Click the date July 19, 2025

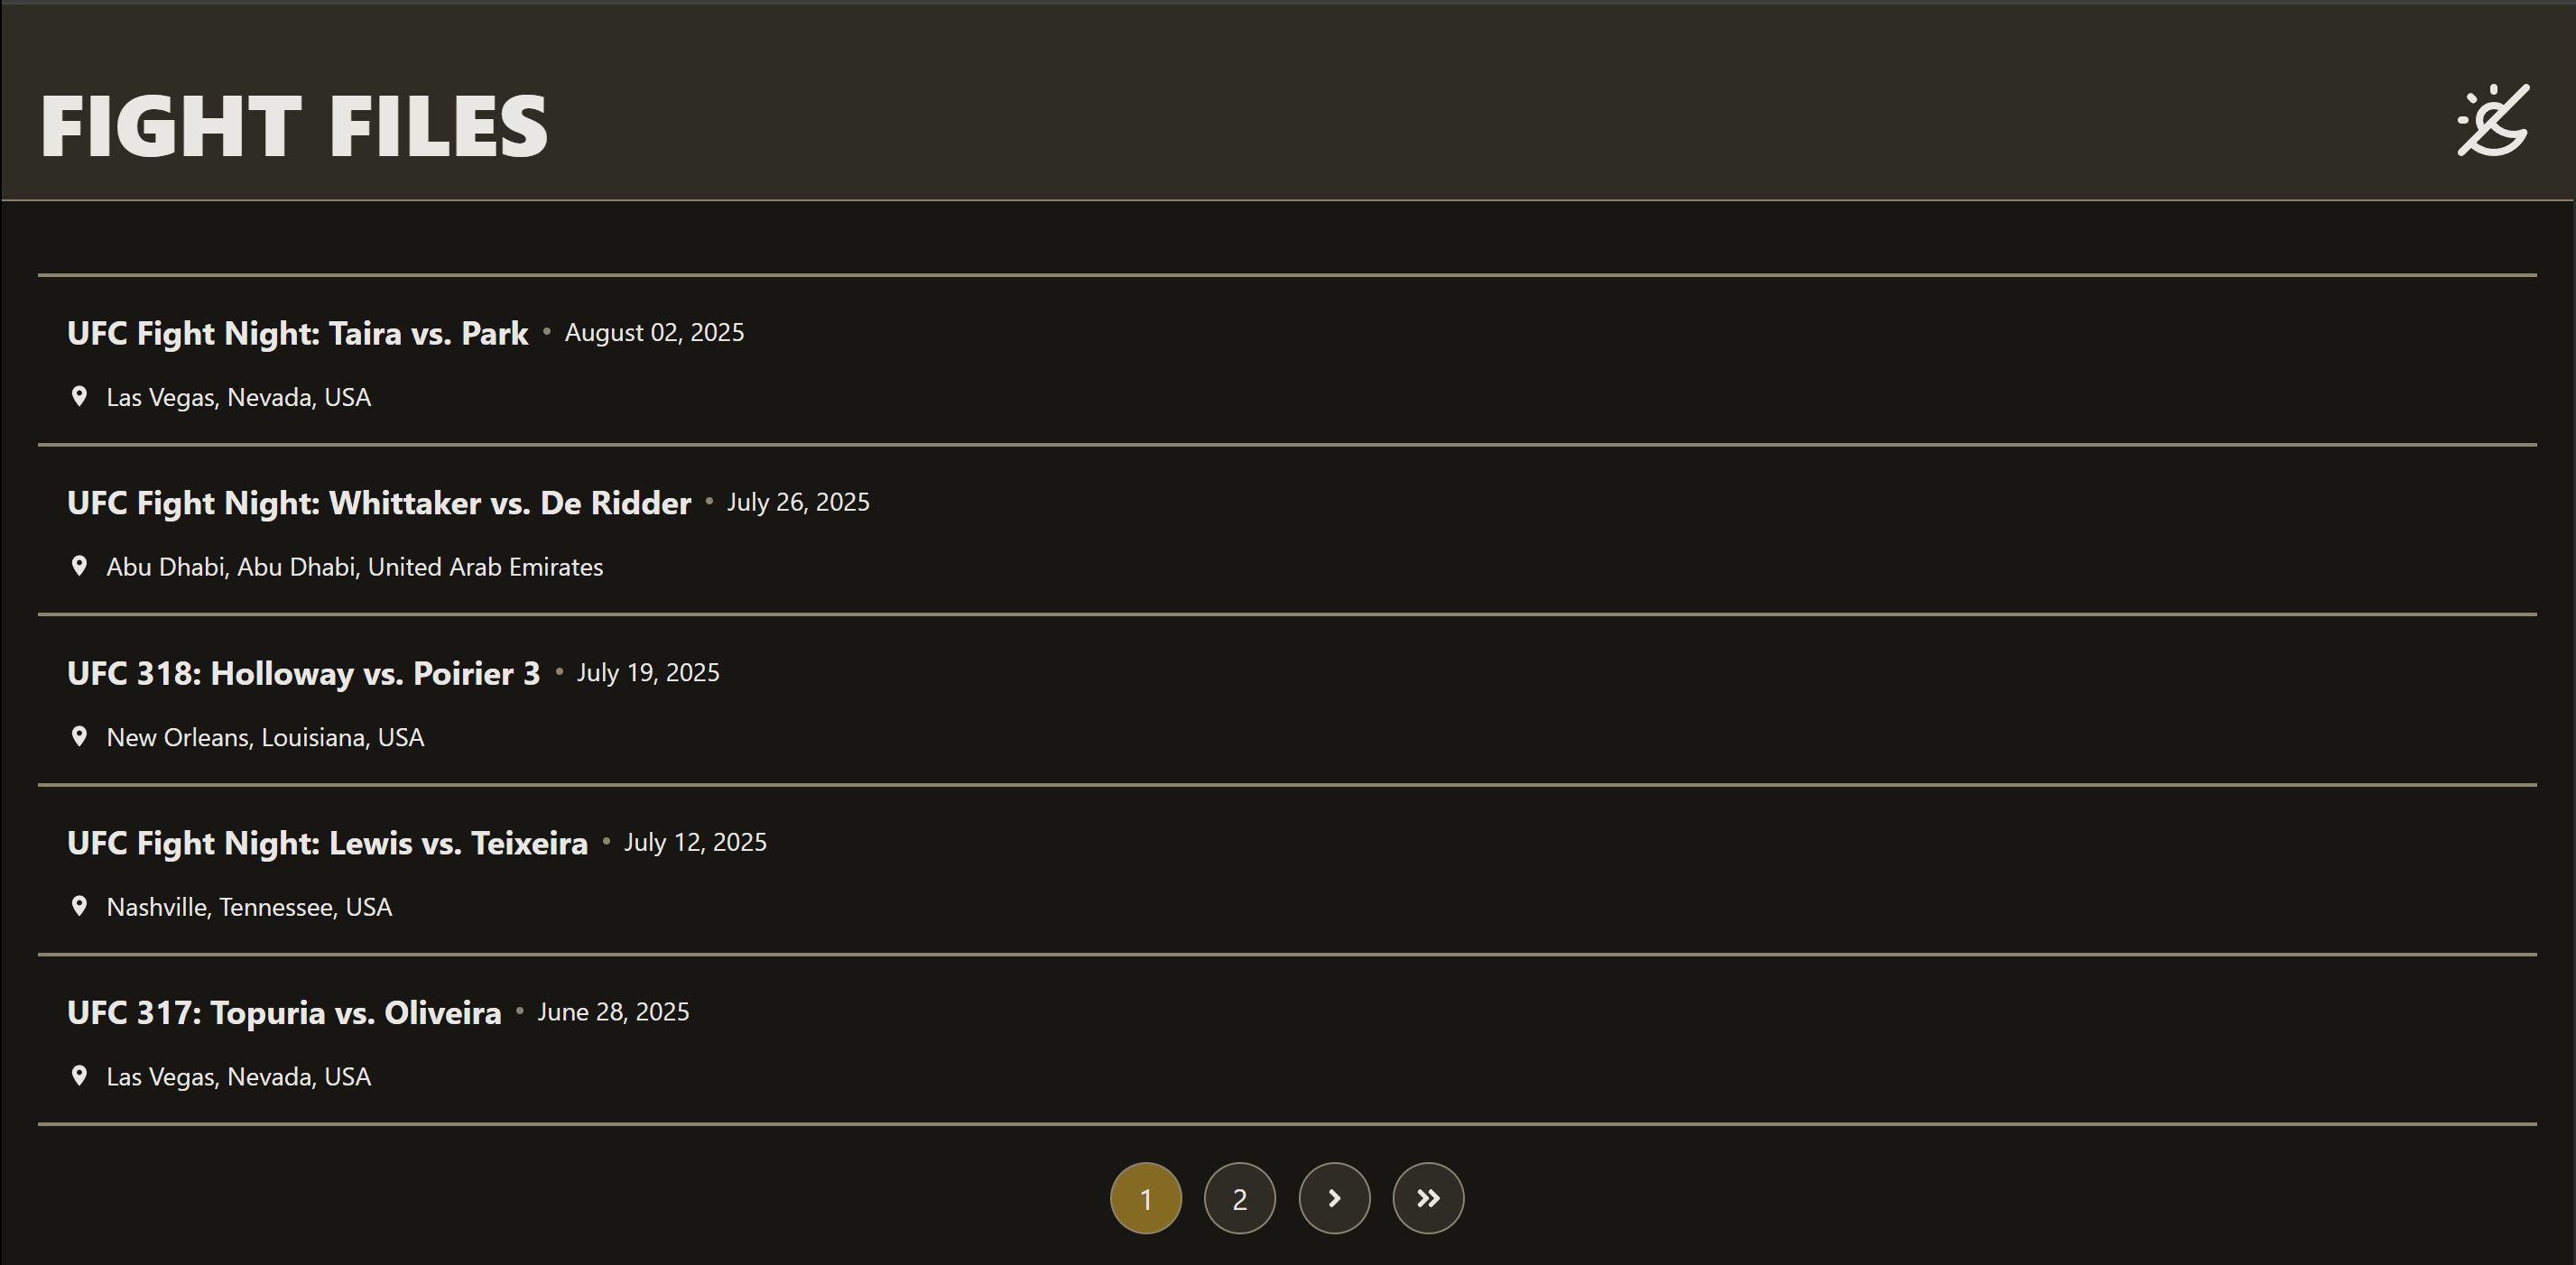click(648, 673)
